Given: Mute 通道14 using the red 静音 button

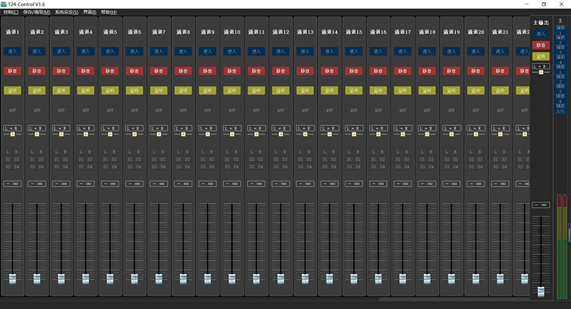Looking at the screenshot, I should 329,70.
